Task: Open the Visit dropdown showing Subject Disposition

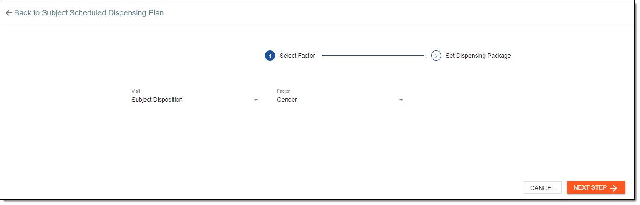Action: pyautogui.click(x=196, y=100)
